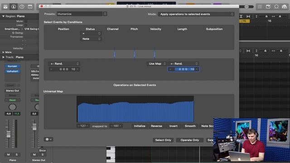
Task: Click the upper waveform vertical zoom icon
Action: [241, 16]
